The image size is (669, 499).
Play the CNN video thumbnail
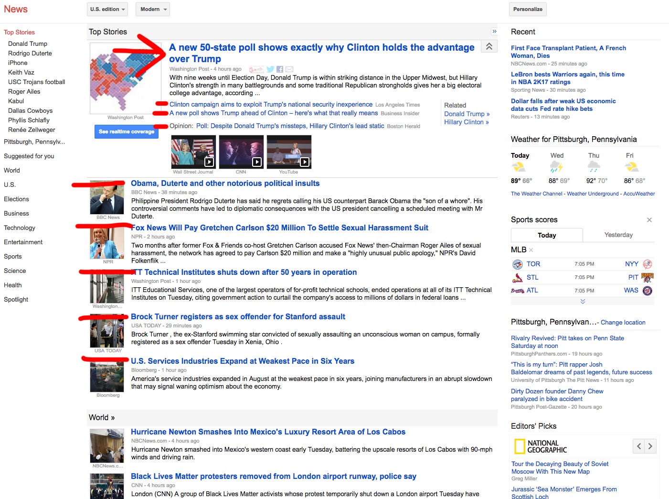pyautogui.click(x=241, y=152)
